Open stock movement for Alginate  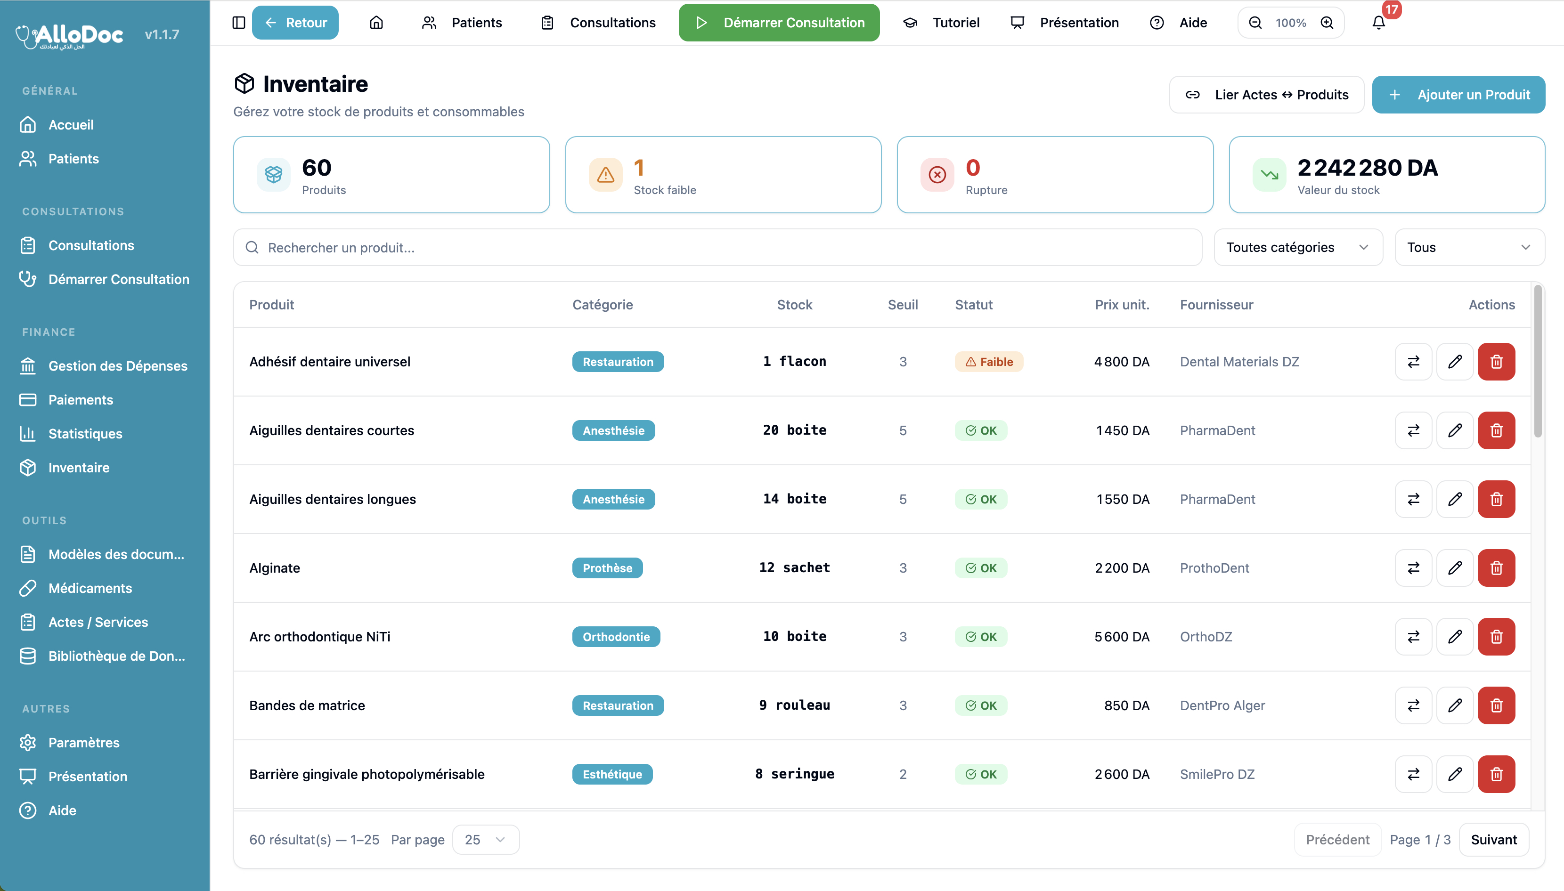click(x=1413, y=568)
